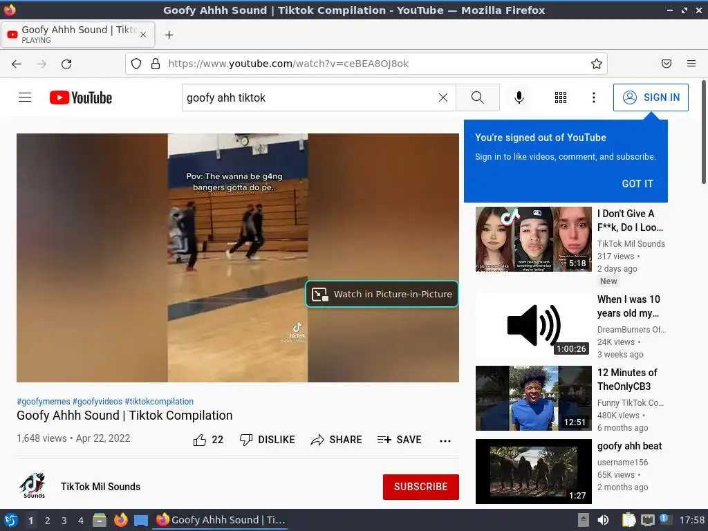Switch to workspace 1
Screen dimensions: 708x531
pyautogui.click(x=30, y=521)
